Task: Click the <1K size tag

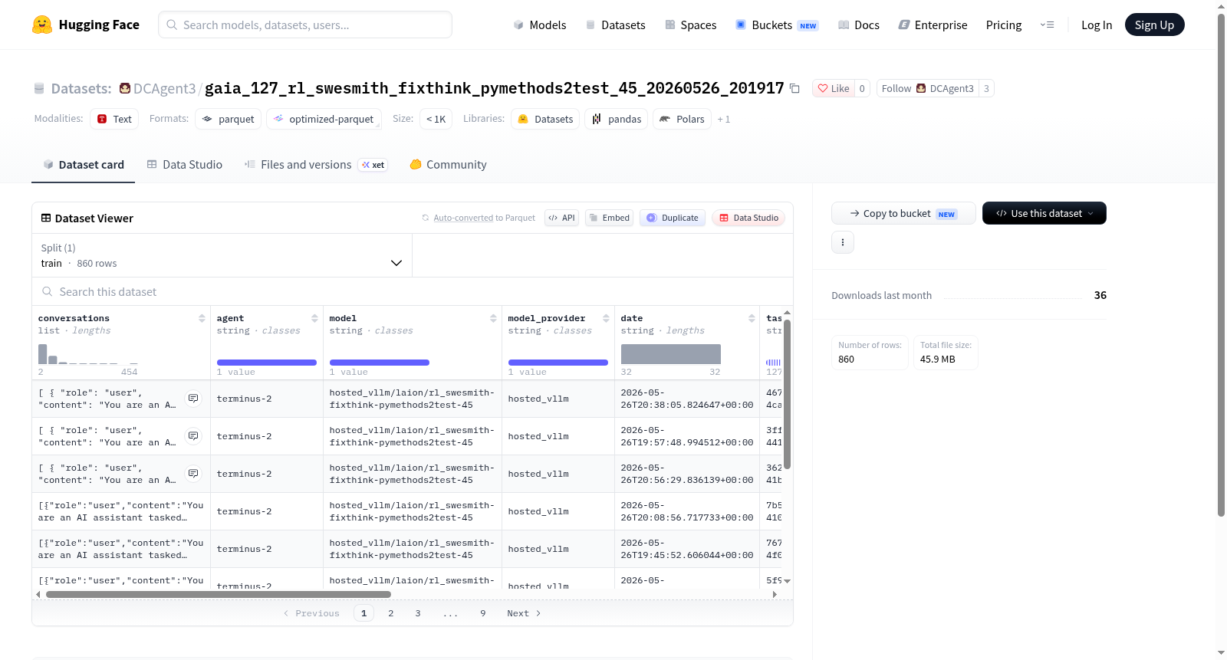Action: click(436, 119)
